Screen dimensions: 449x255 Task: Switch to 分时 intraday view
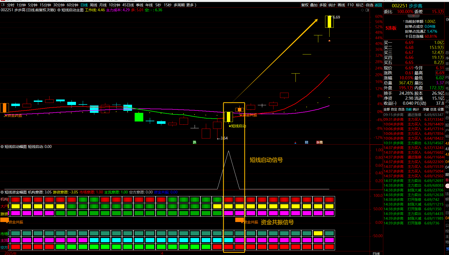(11, 5)
